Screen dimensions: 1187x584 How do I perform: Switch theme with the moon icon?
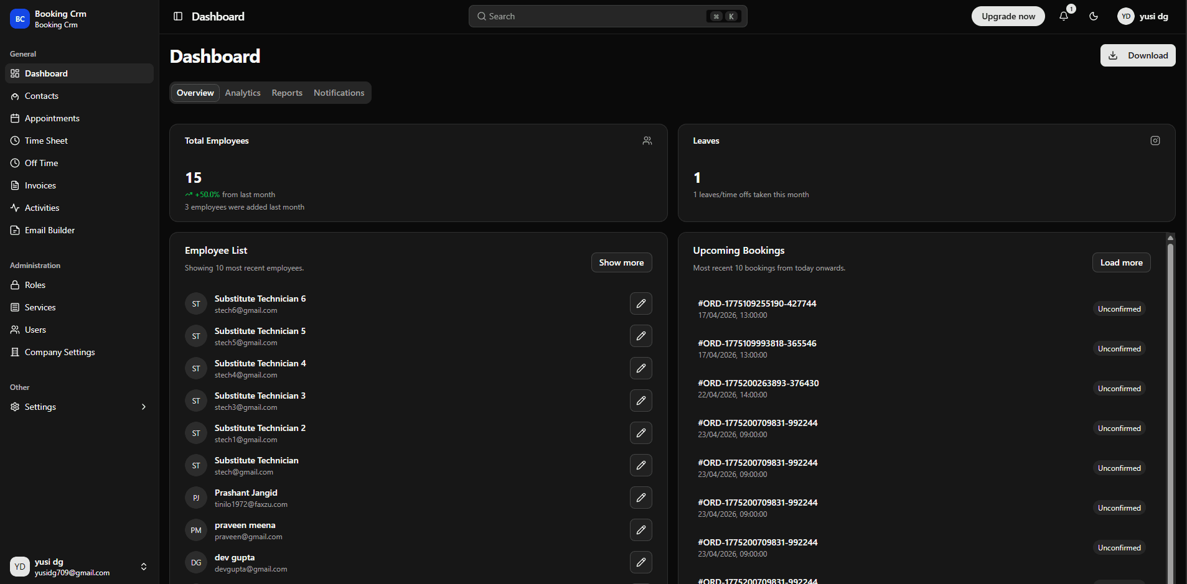click(1094, 16)
